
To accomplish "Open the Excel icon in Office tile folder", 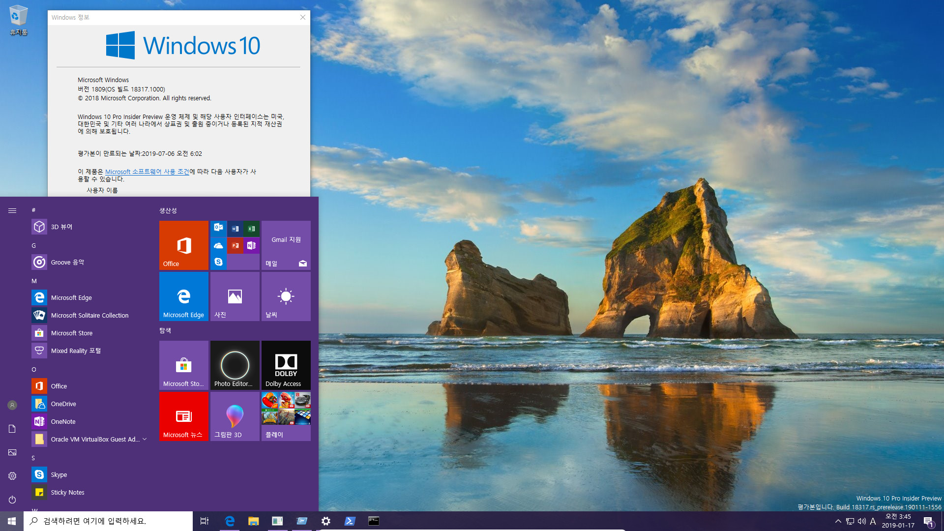I will pyautogui.click(x=252, y=229).
